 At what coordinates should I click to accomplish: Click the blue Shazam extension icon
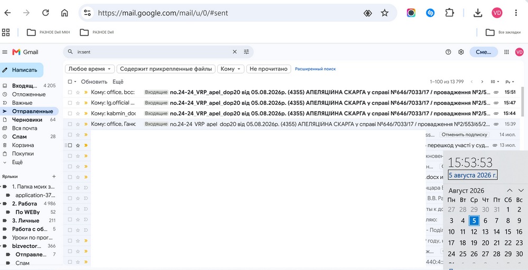coord(430,13)
